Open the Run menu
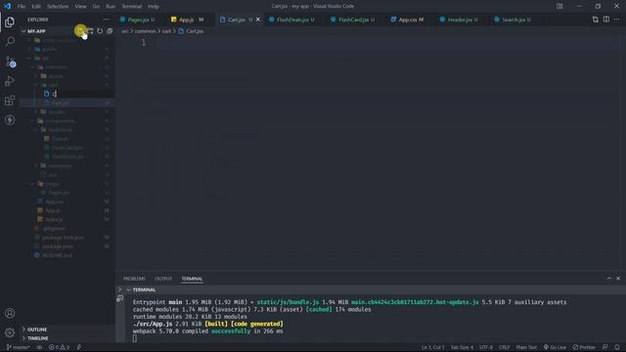 pyautogui.click(x=111, y=7)
